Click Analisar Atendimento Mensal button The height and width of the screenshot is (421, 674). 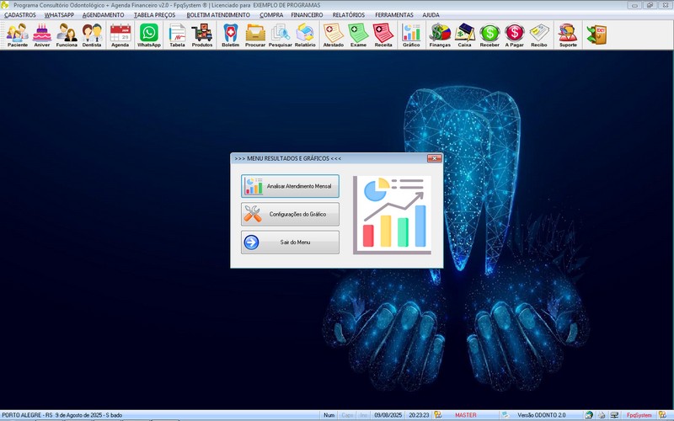click(x=290, y=186)
